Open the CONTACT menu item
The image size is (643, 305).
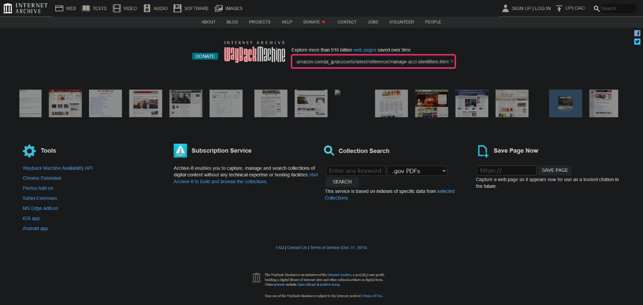tap(347, 22)
